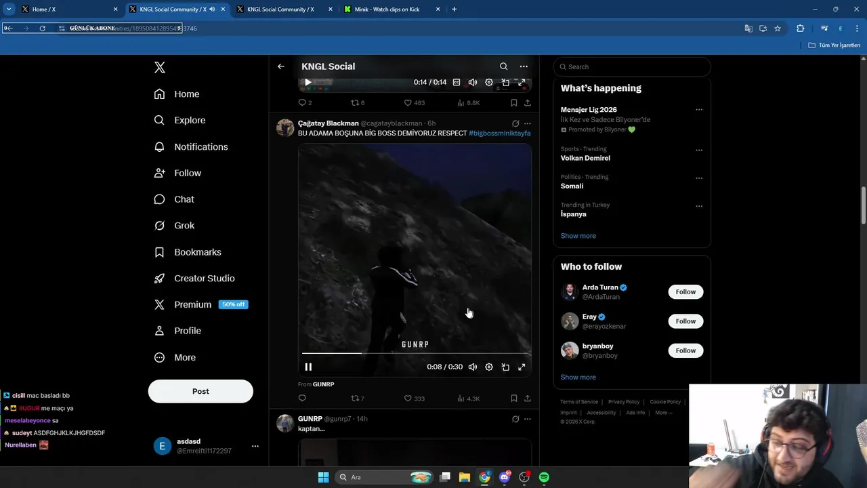Click the X logo in sidebar

coord(160,67)
